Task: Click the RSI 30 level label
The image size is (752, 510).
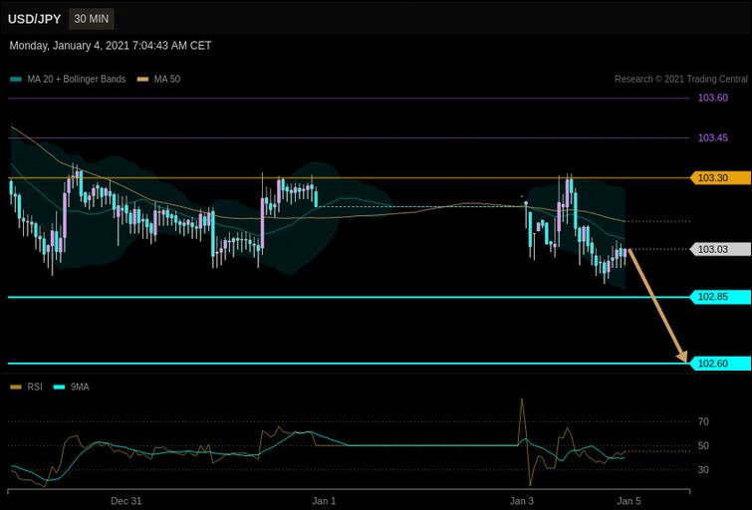Action: click(x=703, y=470)
